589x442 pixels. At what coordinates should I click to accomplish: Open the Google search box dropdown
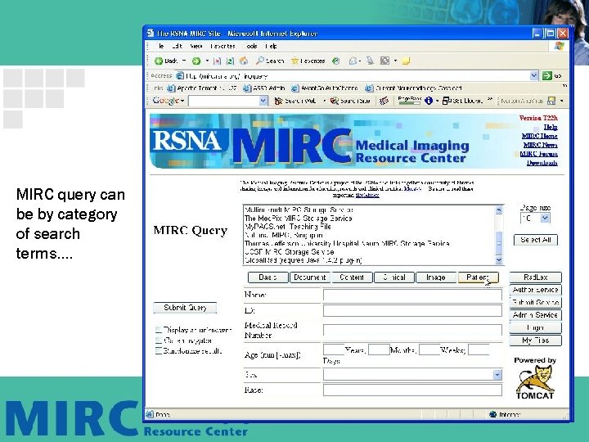(x=263, y=101)
